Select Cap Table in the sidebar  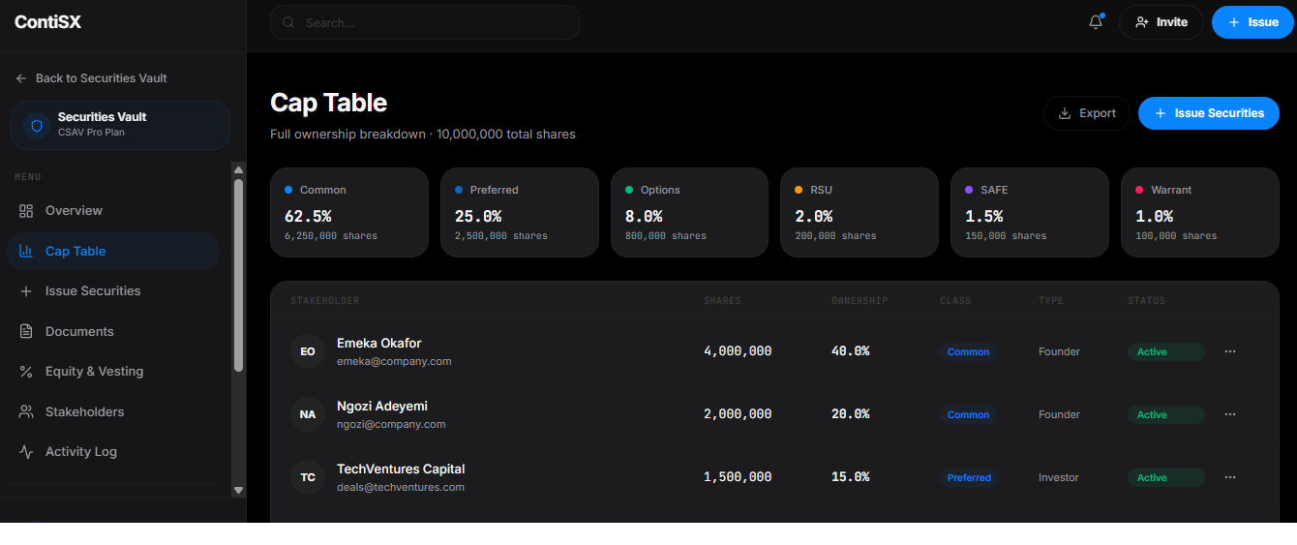pos(113,251)
